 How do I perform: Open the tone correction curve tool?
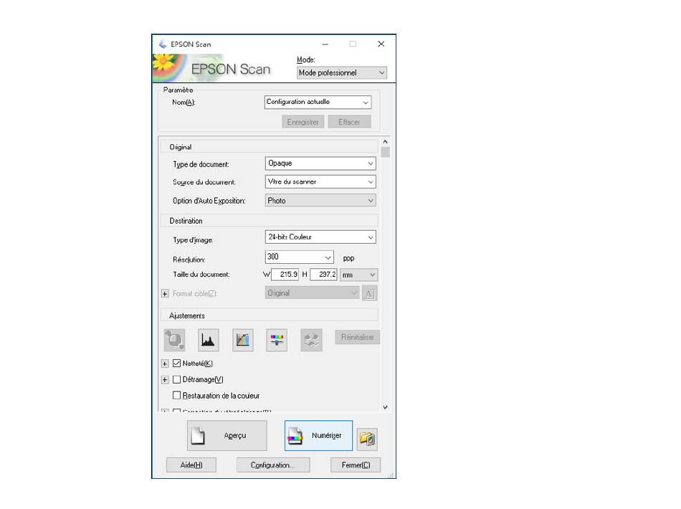pos(243,340)
